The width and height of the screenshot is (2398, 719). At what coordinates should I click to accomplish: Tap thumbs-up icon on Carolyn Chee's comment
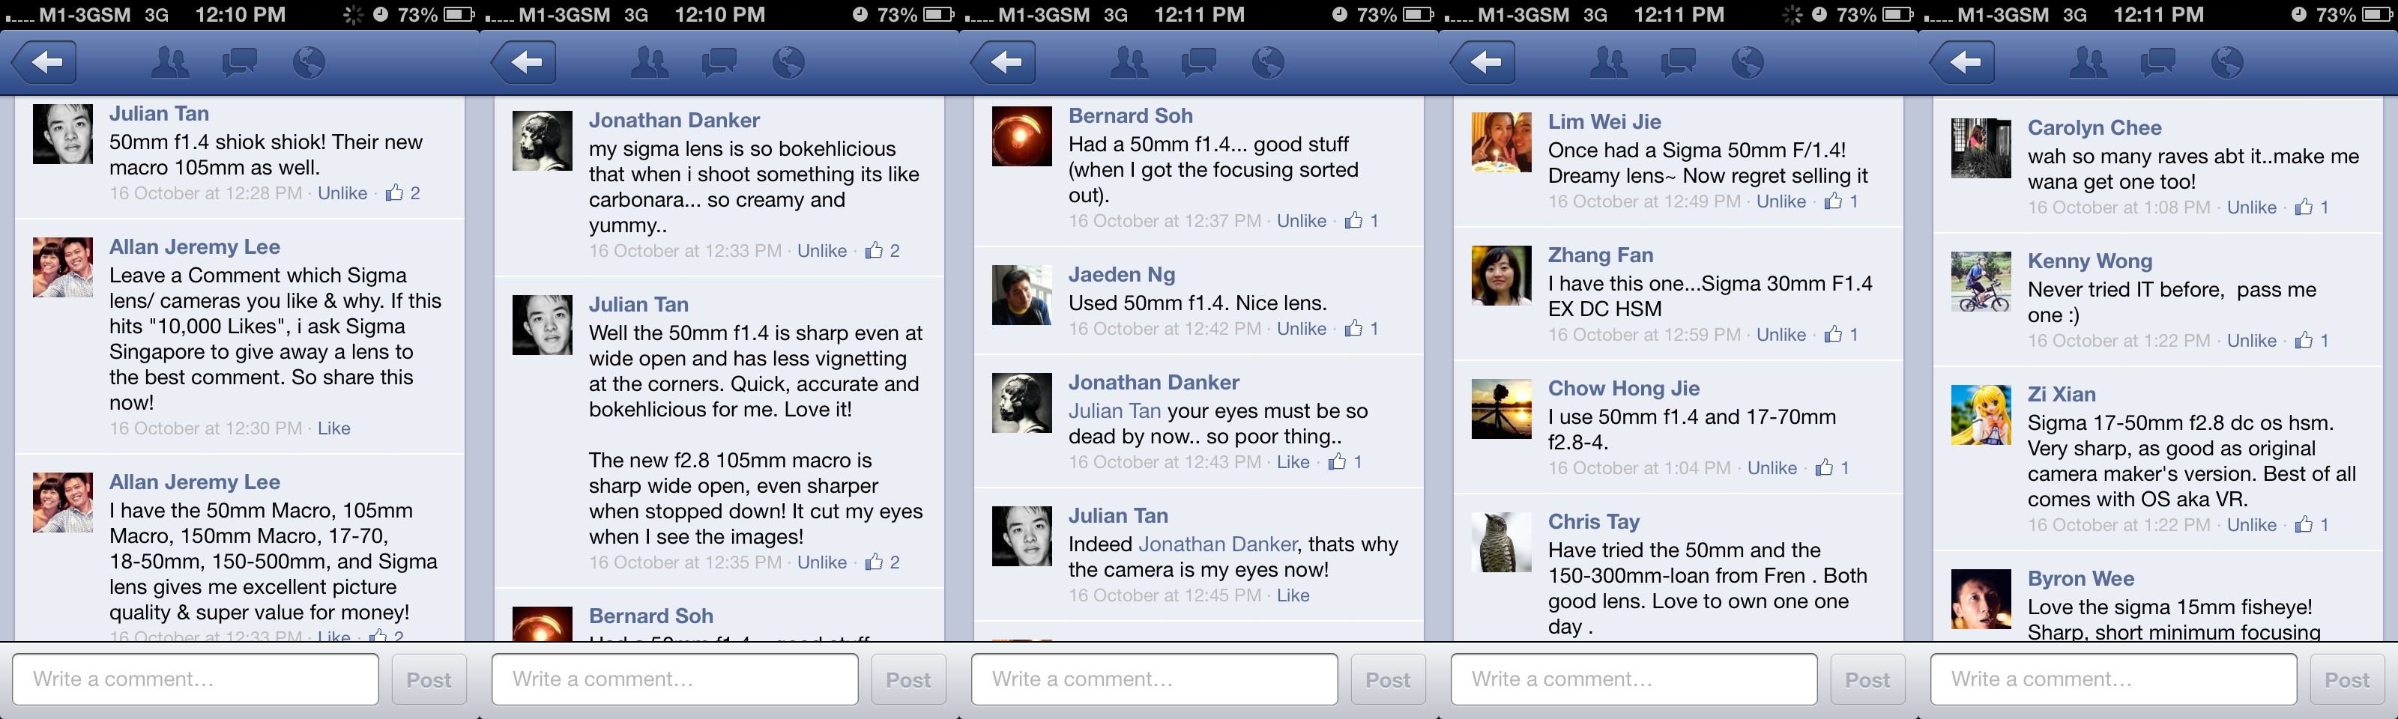2303,207
